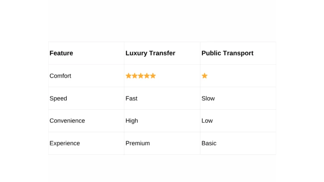Select the Low convenience value
The height and width of the screenshot is (182, 324).
[207, 121]
